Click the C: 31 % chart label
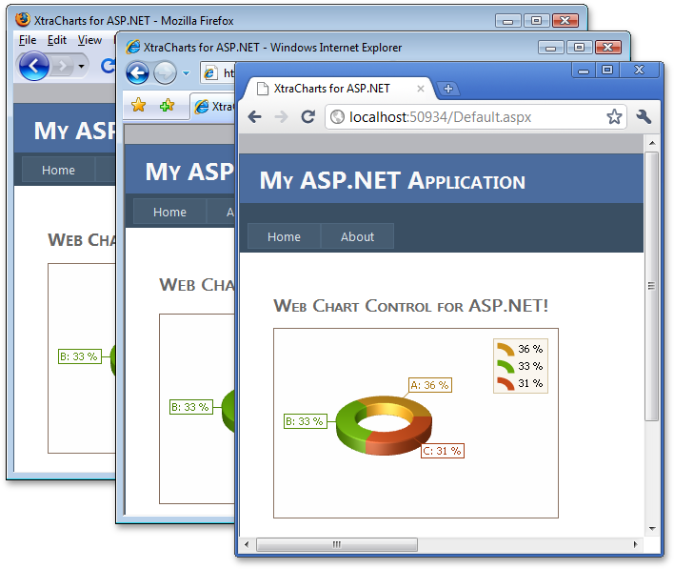 click(443, 451)
